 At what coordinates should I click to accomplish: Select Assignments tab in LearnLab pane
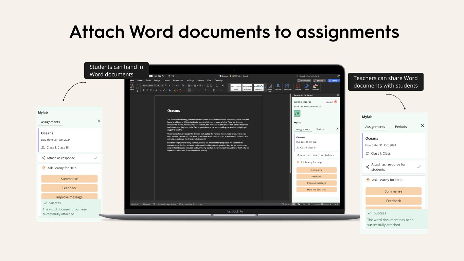[x=303, y=129]
